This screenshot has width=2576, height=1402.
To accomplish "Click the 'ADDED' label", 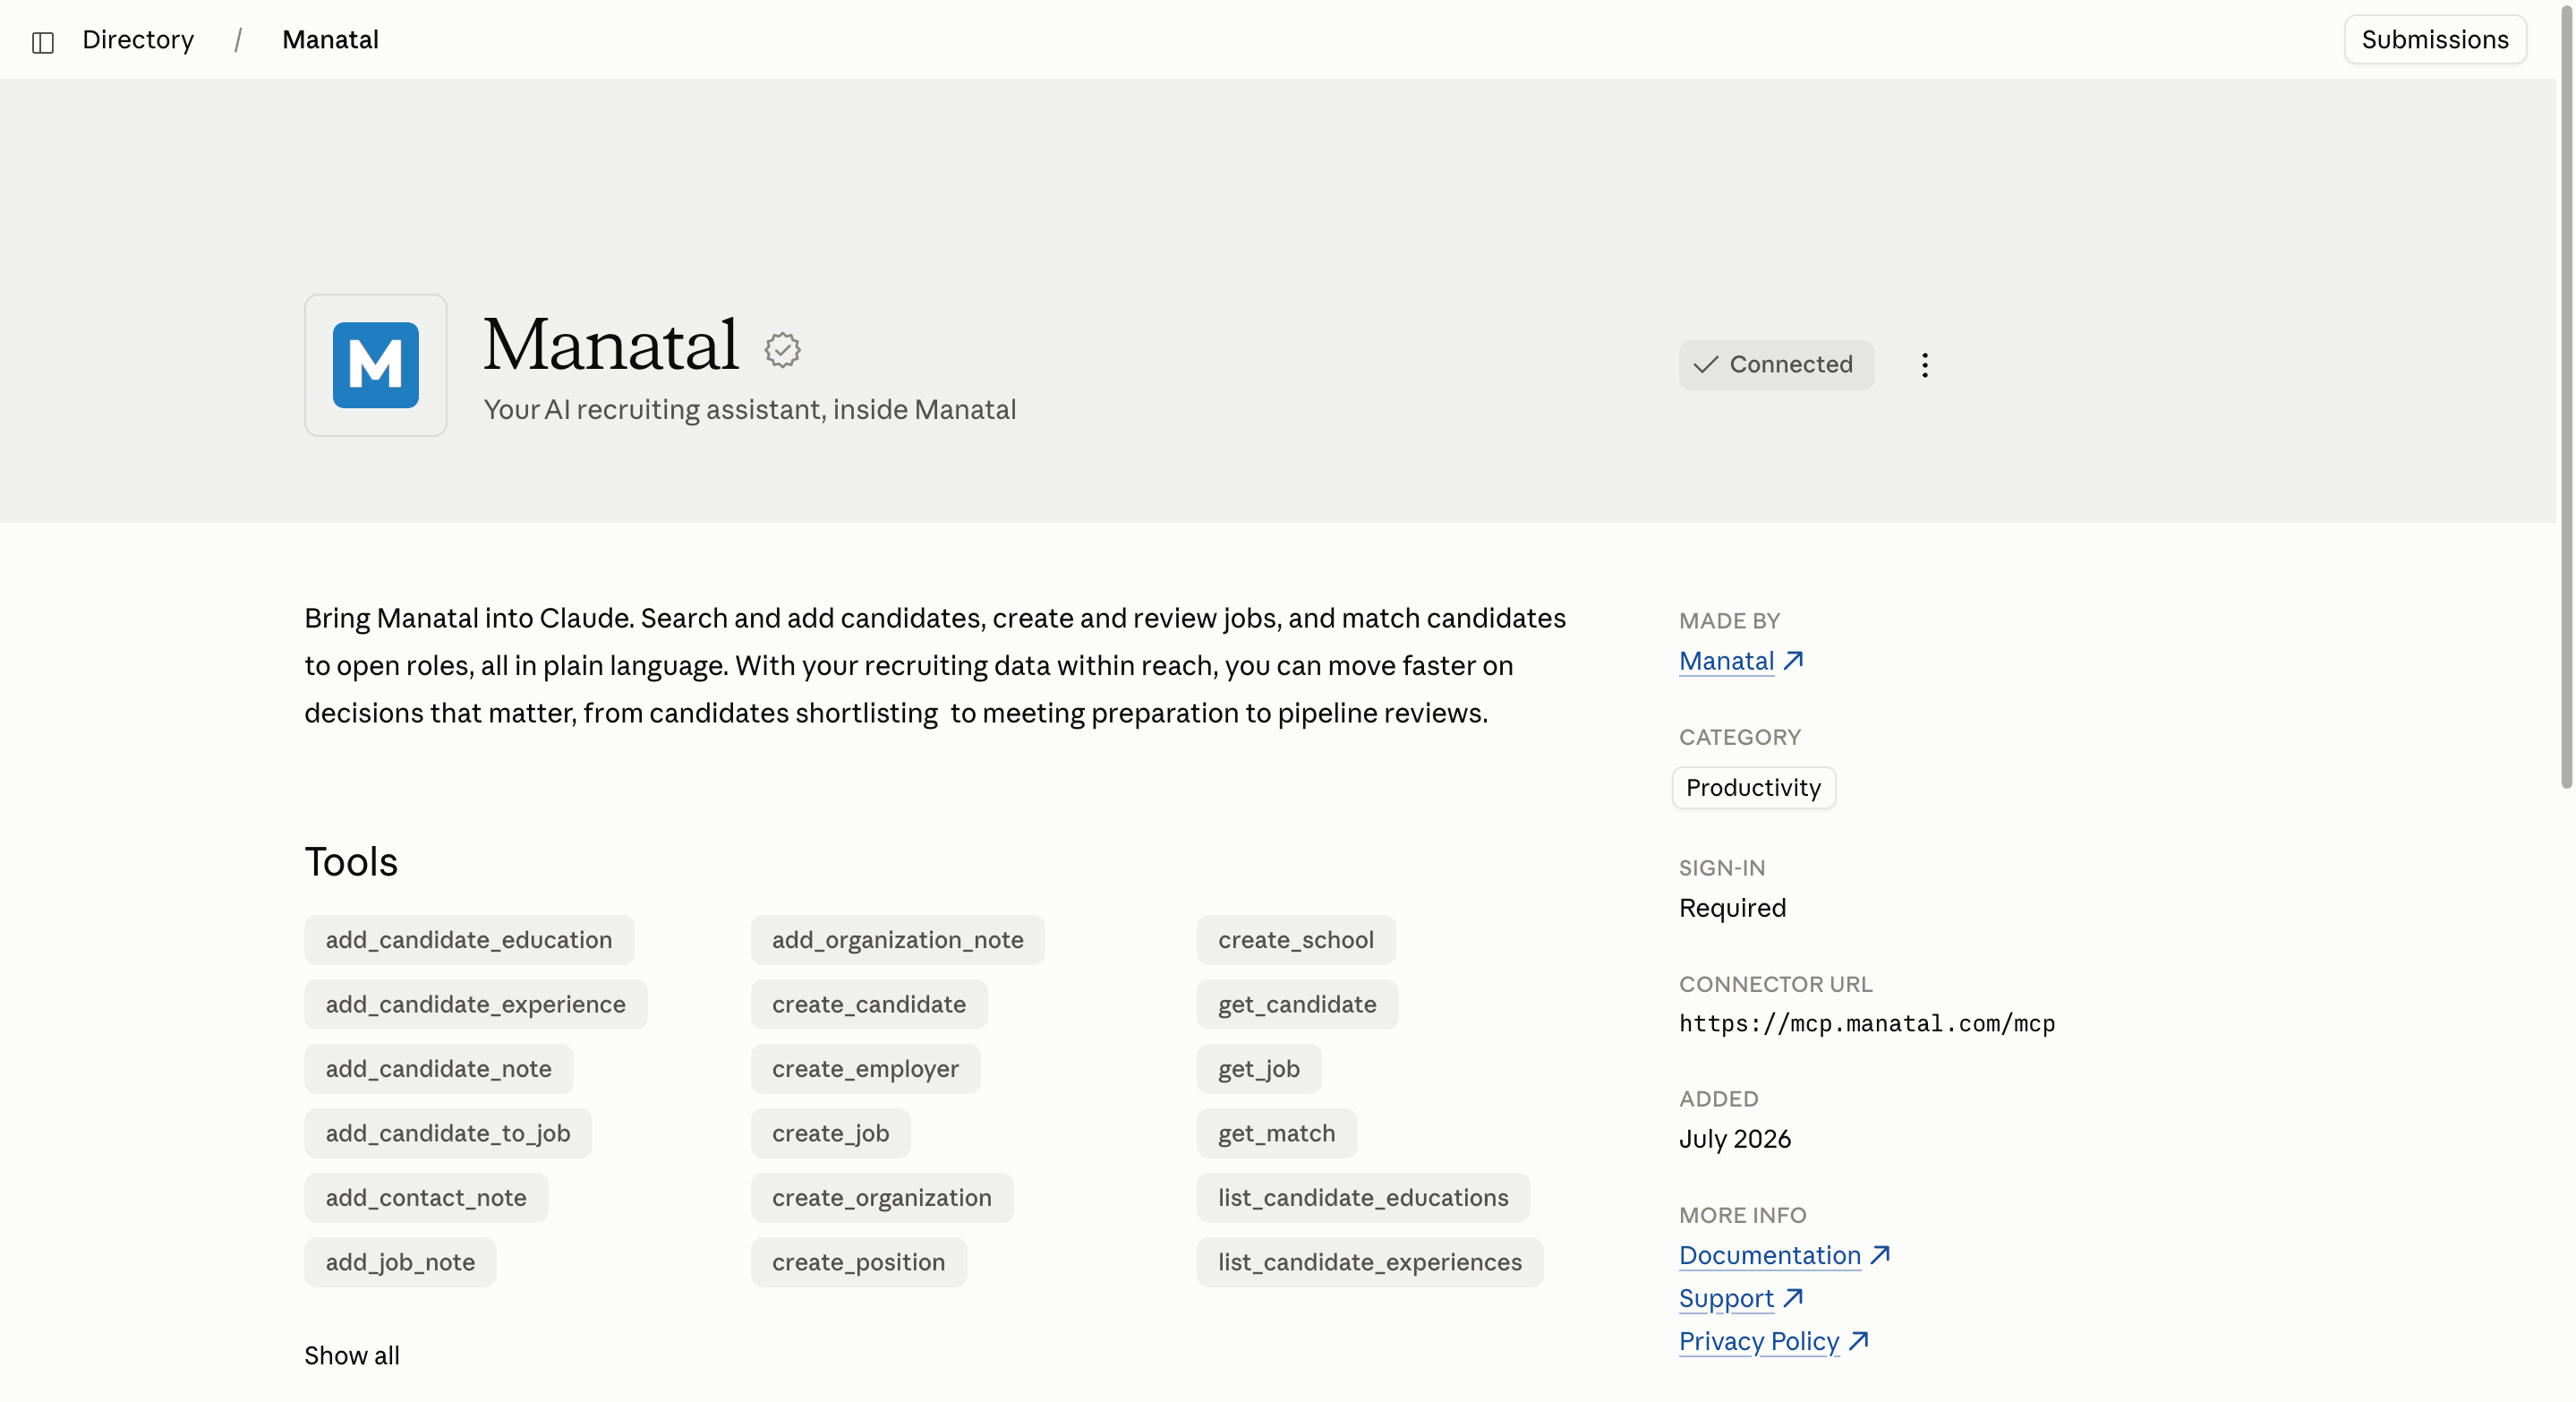I will (x=1718, y=1099).
